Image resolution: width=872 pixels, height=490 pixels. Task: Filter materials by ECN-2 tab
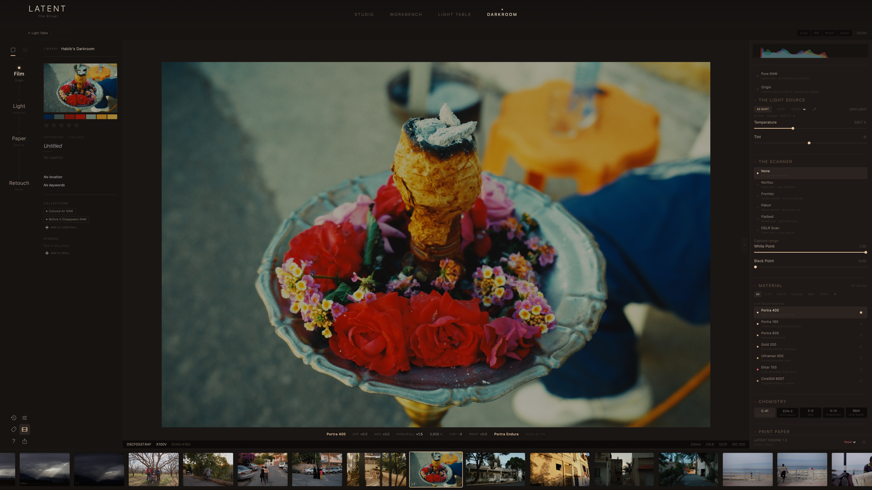point(781,294)
